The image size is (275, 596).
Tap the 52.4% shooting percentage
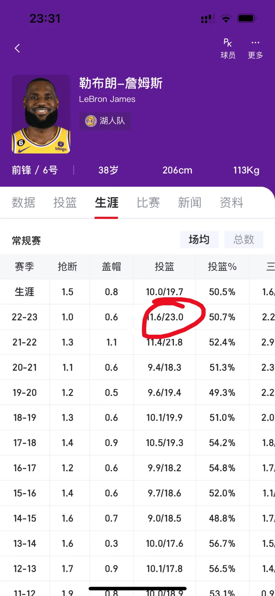pos(222,342)
